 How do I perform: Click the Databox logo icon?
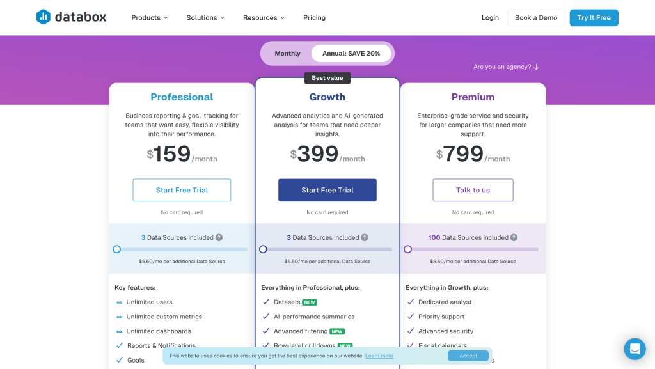coord(43,17)
